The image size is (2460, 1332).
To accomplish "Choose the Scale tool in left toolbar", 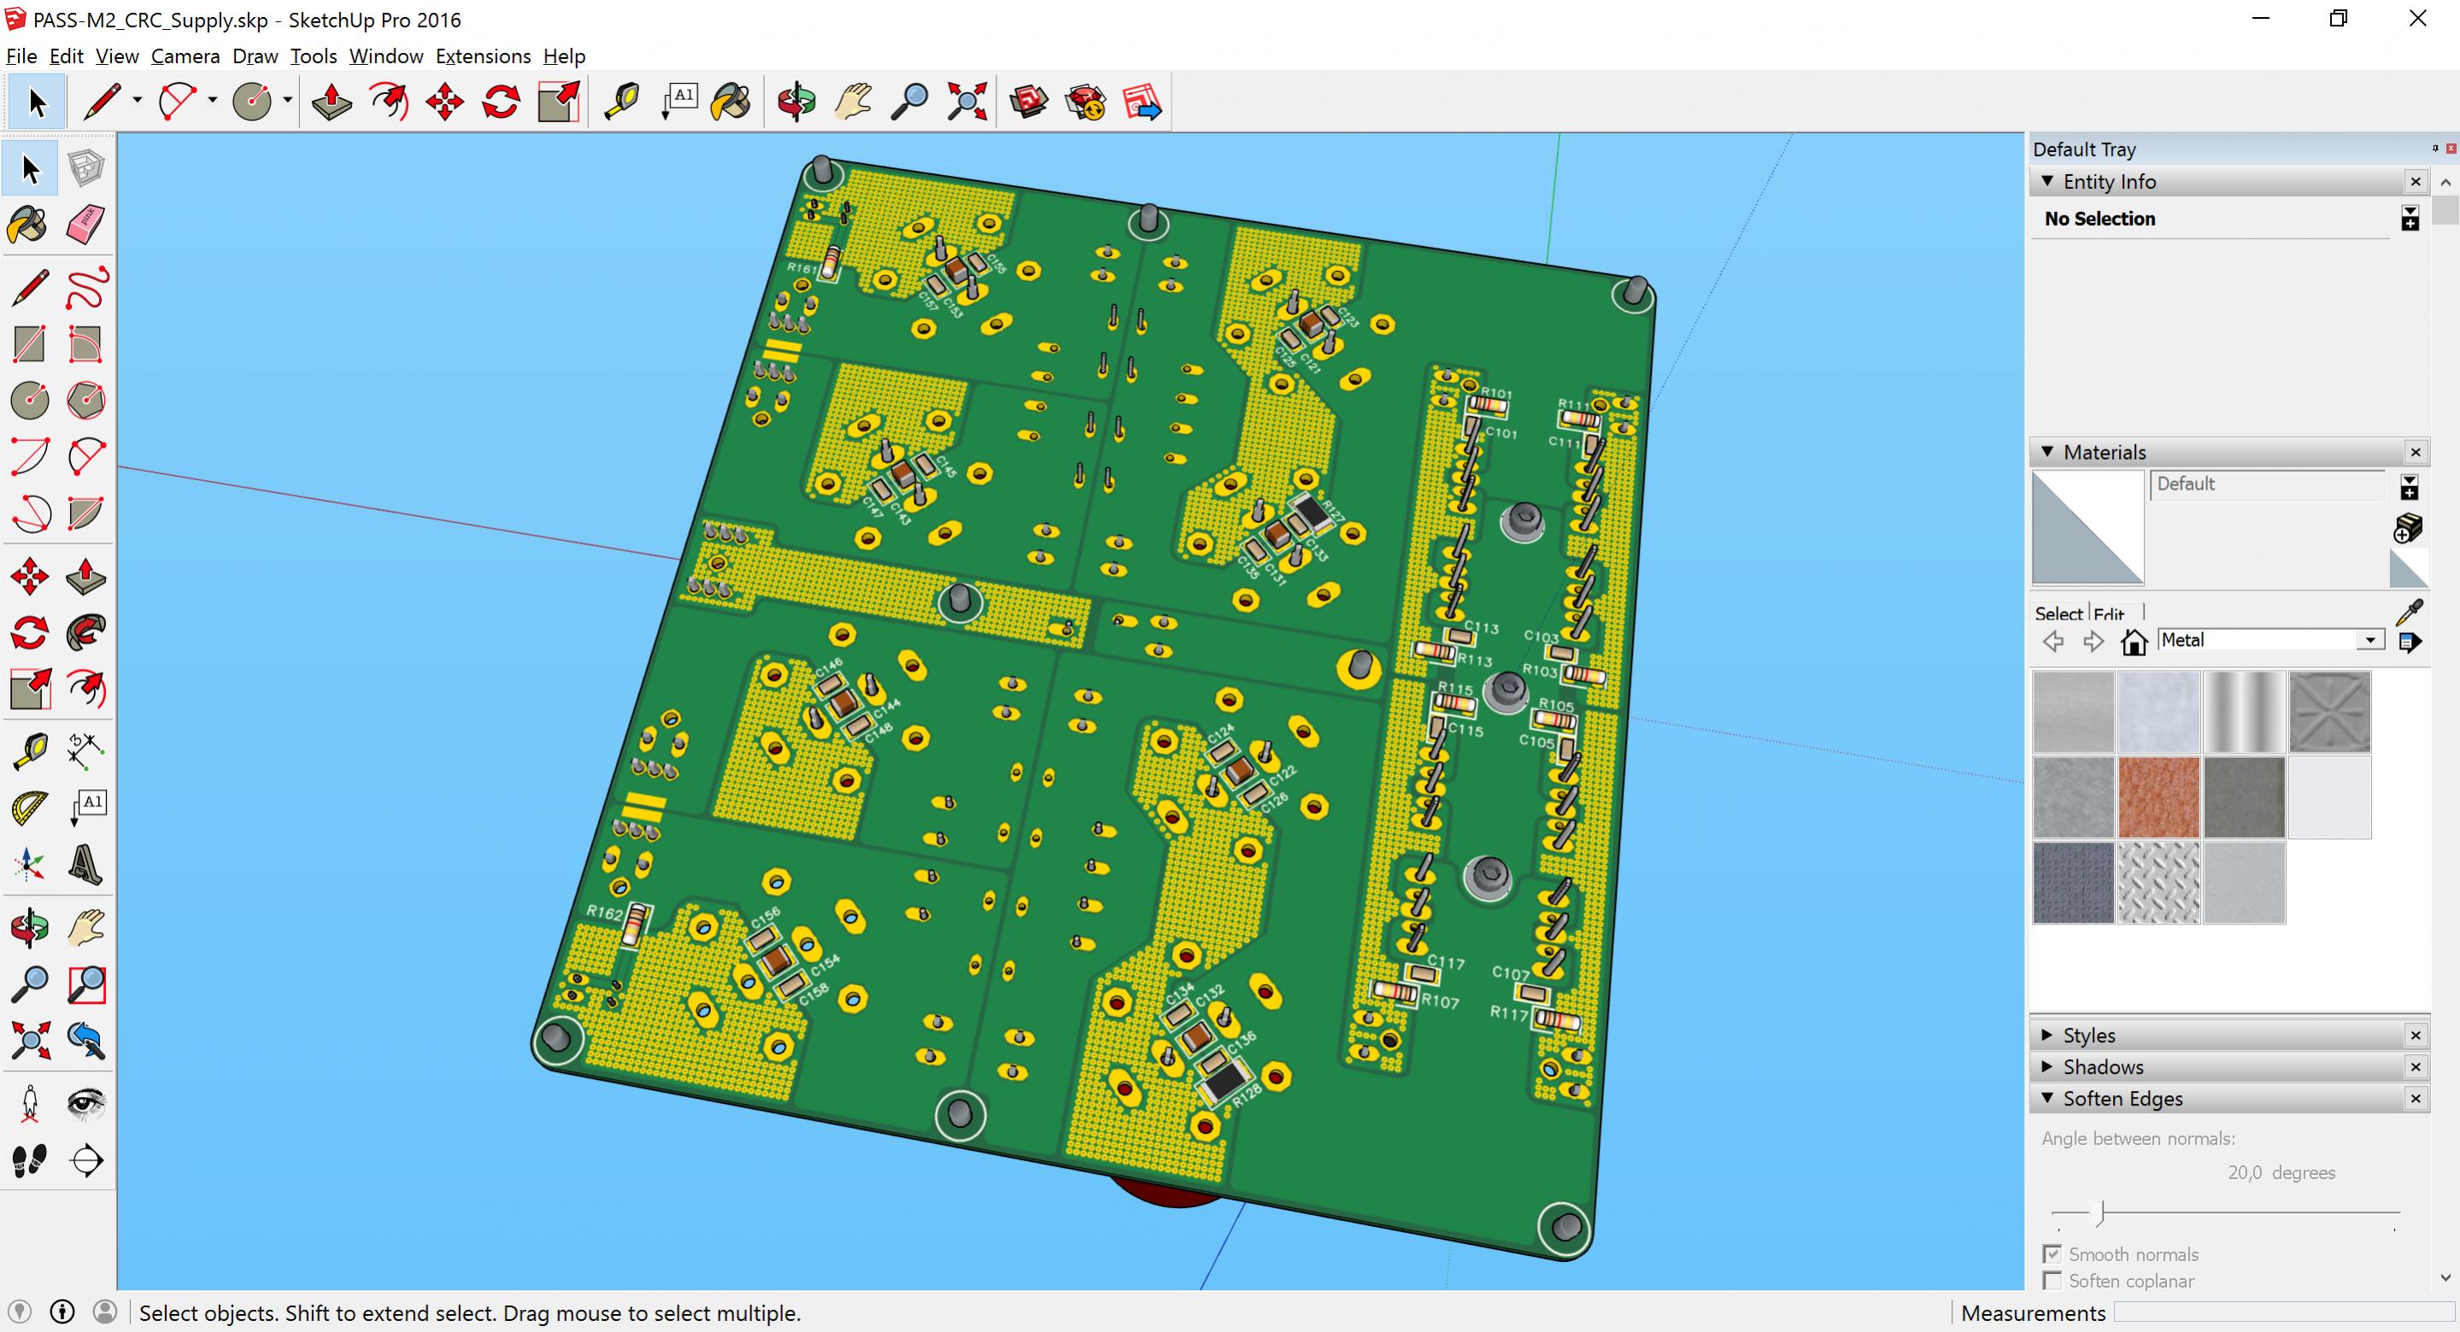I will click(x=30, y=689).
